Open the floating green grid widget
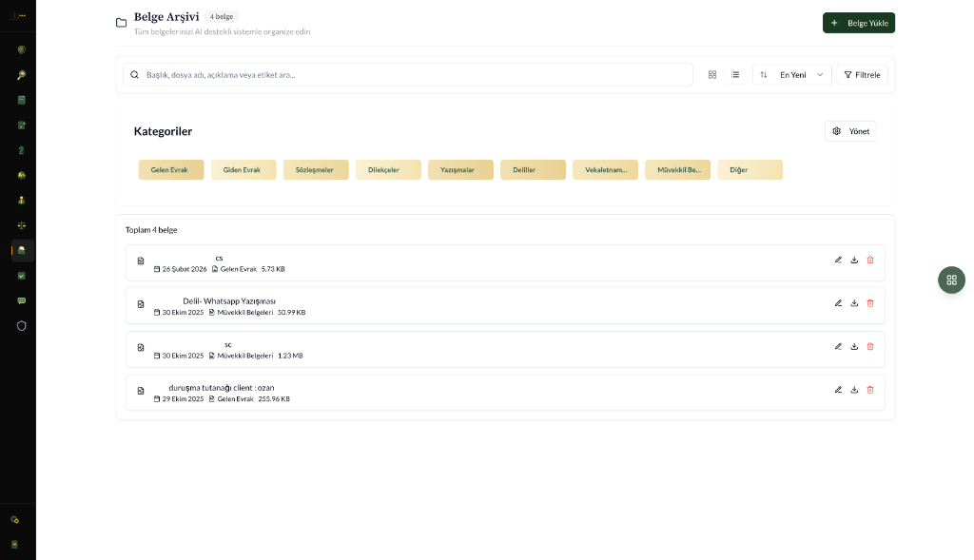The height and width of the screenshot is (560, 974). click(x=951, y=280)
